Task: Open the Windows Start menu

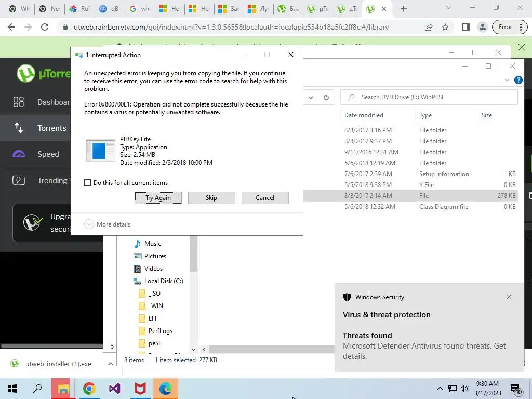Action: coord(12,389)
